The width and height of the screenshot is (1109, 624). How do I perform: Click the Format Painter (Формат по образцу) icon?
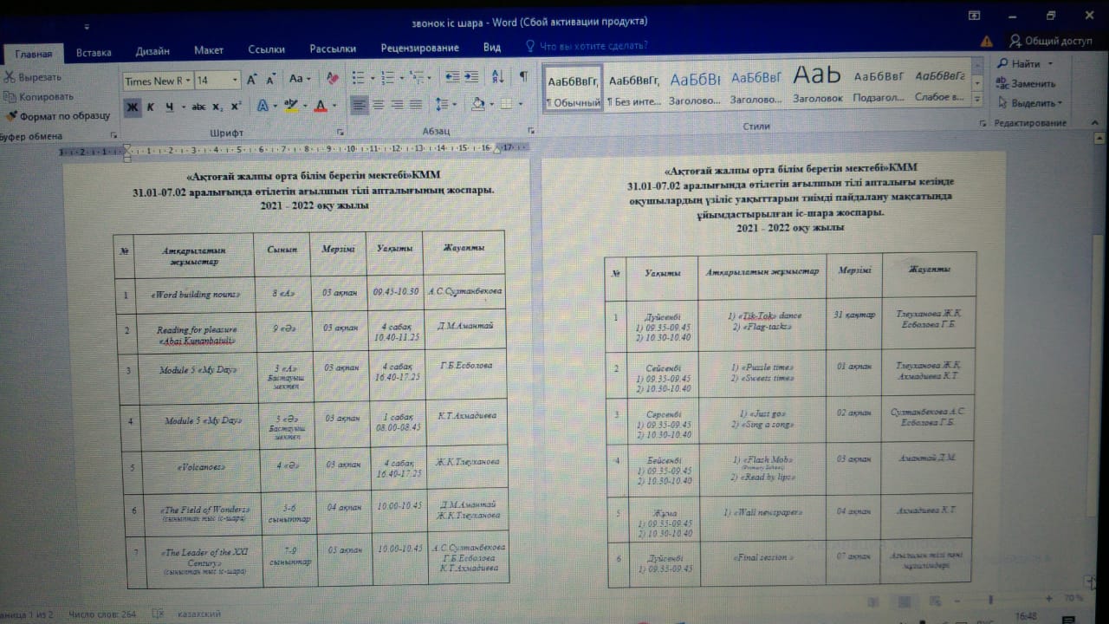[10, 115]
